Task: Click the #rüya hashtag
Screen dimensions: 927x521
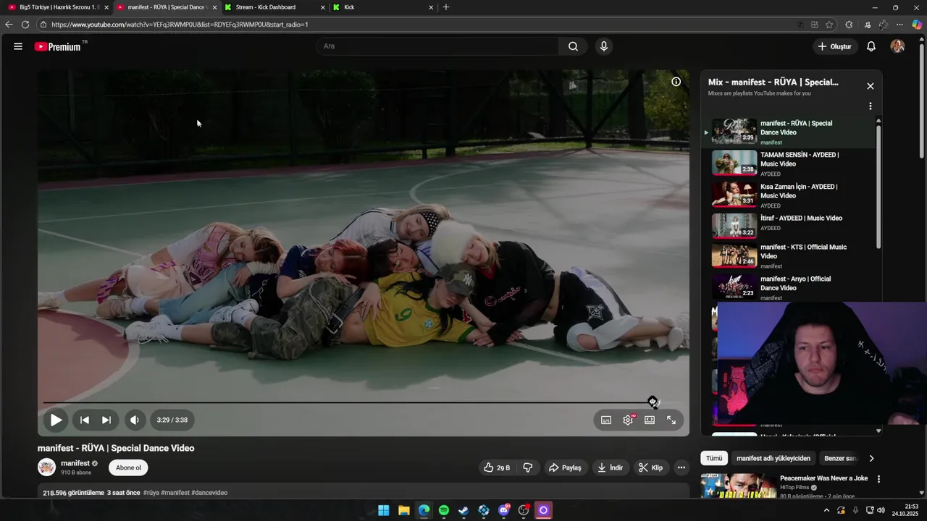Action: point(151,493)
